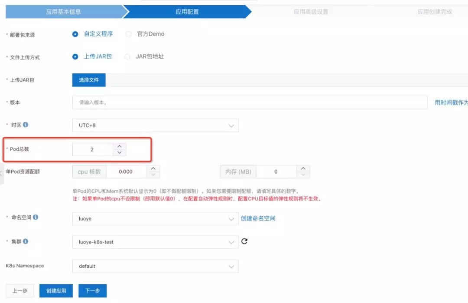468x303 pixels.
Task: Click the 选择文件 button
Action: pos(89,80)
